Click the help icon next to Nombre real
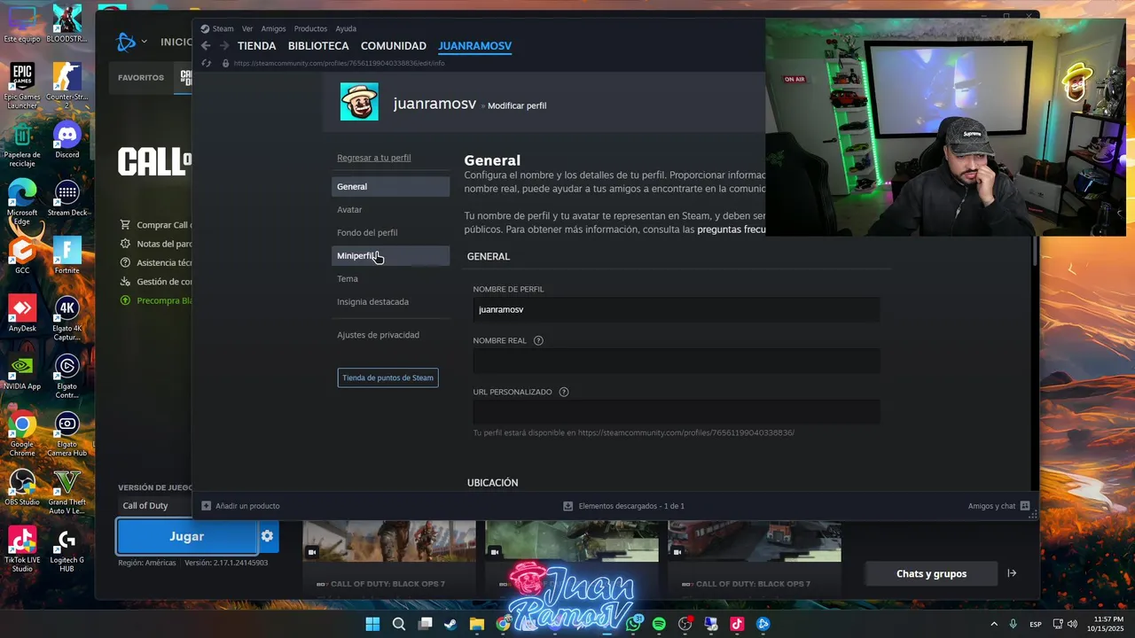 [x=538, y=340]
